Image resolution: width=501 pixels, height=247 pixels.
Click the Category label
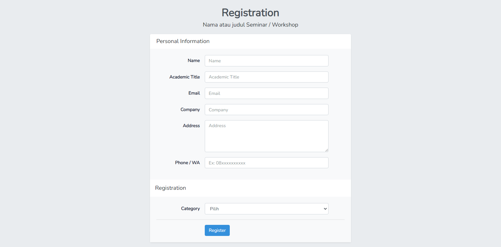[x=190, y=208]
